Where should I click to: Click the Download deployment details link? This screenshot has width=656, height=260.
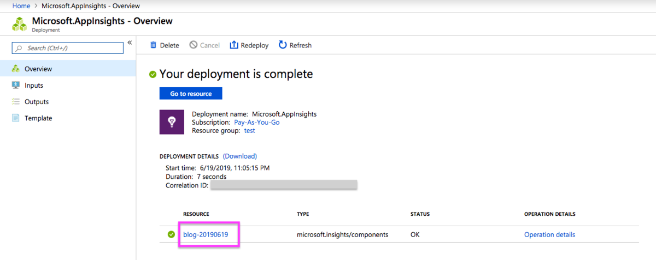coord(239,156)
